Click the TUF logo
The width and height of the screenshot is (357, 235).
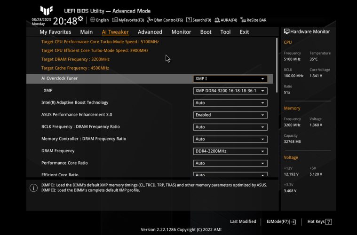pos(47,10)
